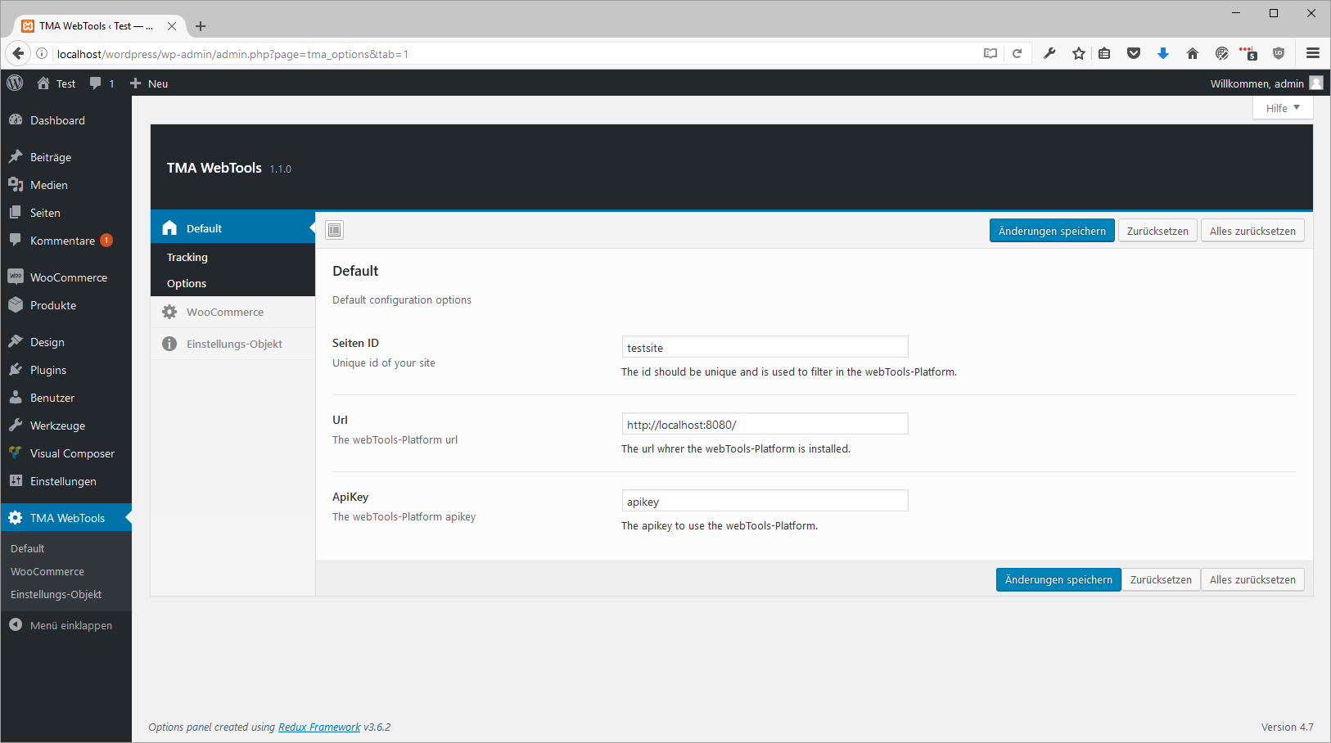Click top Zurücksetzen button
The height and width of the screenshot is (743, 1331).
click(1157, 231)
